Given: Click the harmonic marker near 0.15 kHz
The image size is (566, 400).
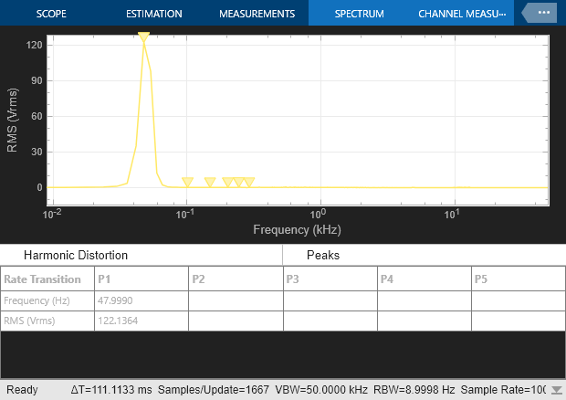Looking at the screenshot, I should tap(210, 183).
